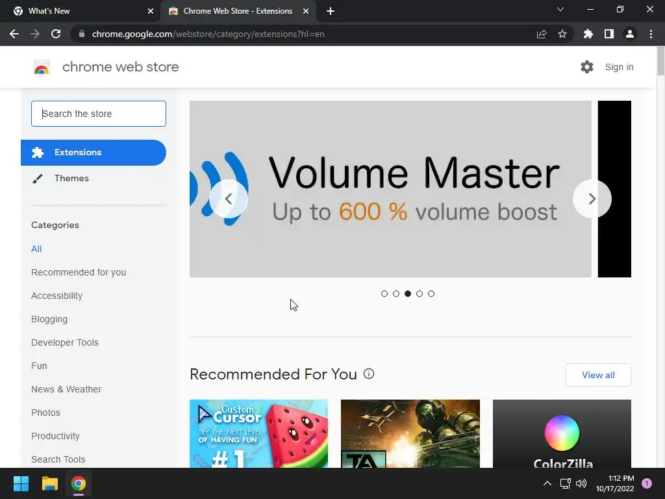Open Volume Master promo banner
Image resolution: width=665 pixels, height=499 pixels.
tap(390, 189)
